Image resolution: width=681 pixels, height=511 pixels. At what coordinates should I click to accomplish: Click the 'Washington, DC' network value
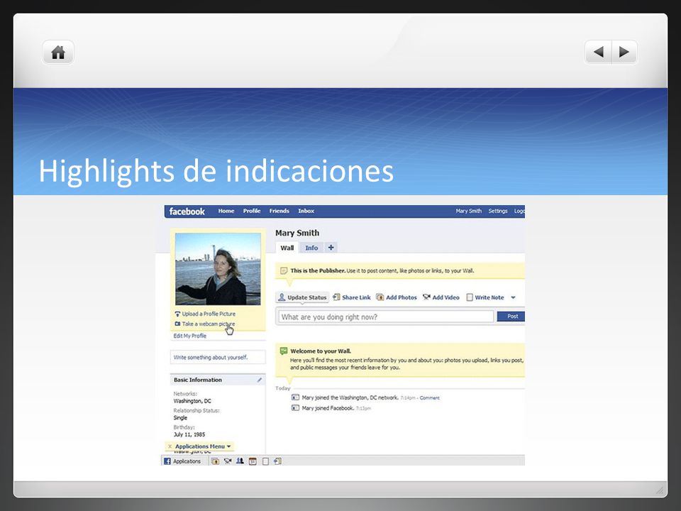[192, 401]
